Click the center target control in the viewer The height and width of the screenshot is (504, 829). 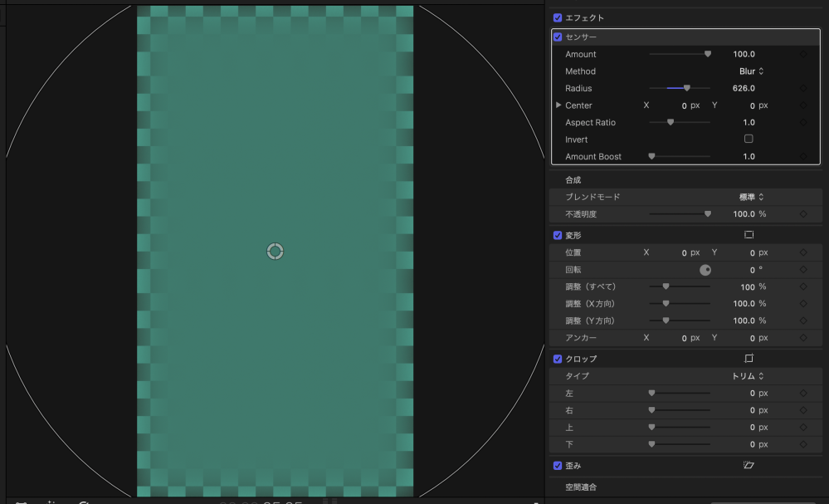[276, 251]
